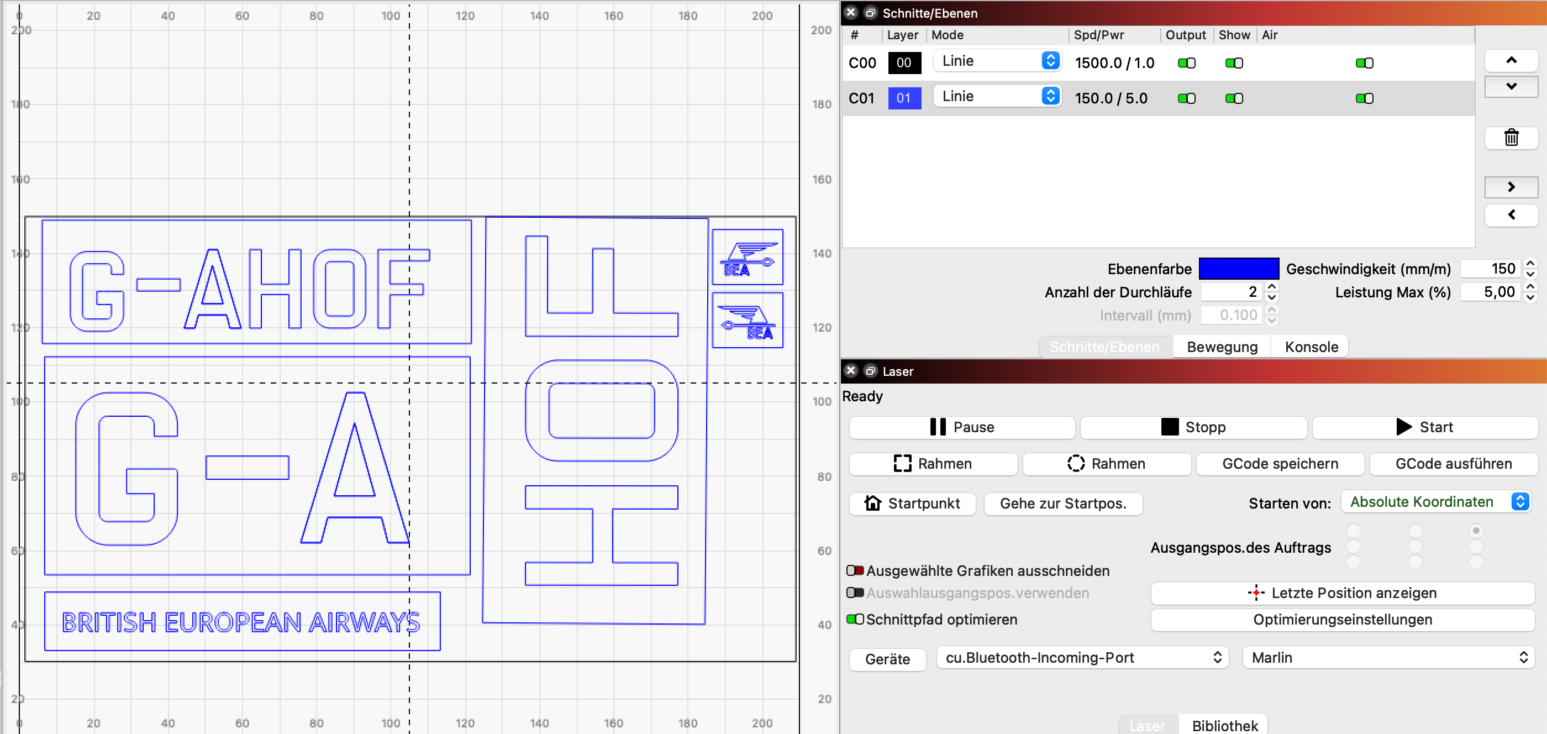
Task: Switch to the Bibliothek tab
Action: [1224, 725]
